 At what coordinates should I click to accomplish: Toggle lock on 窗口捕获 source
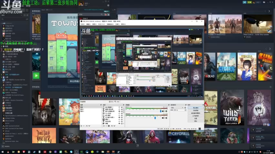[122, 115]
